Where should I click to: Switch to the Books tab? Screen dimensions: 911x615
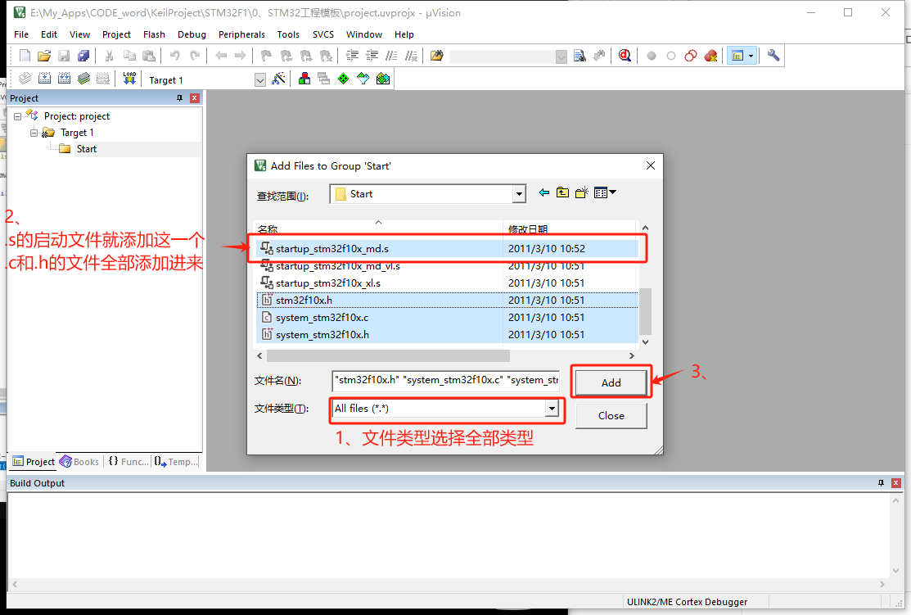pyautogui.click(x=79, y=462)
